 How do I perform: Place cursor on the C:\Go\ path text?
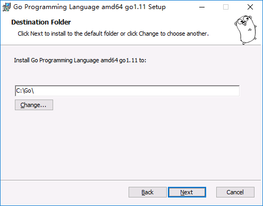pos(25,90)
